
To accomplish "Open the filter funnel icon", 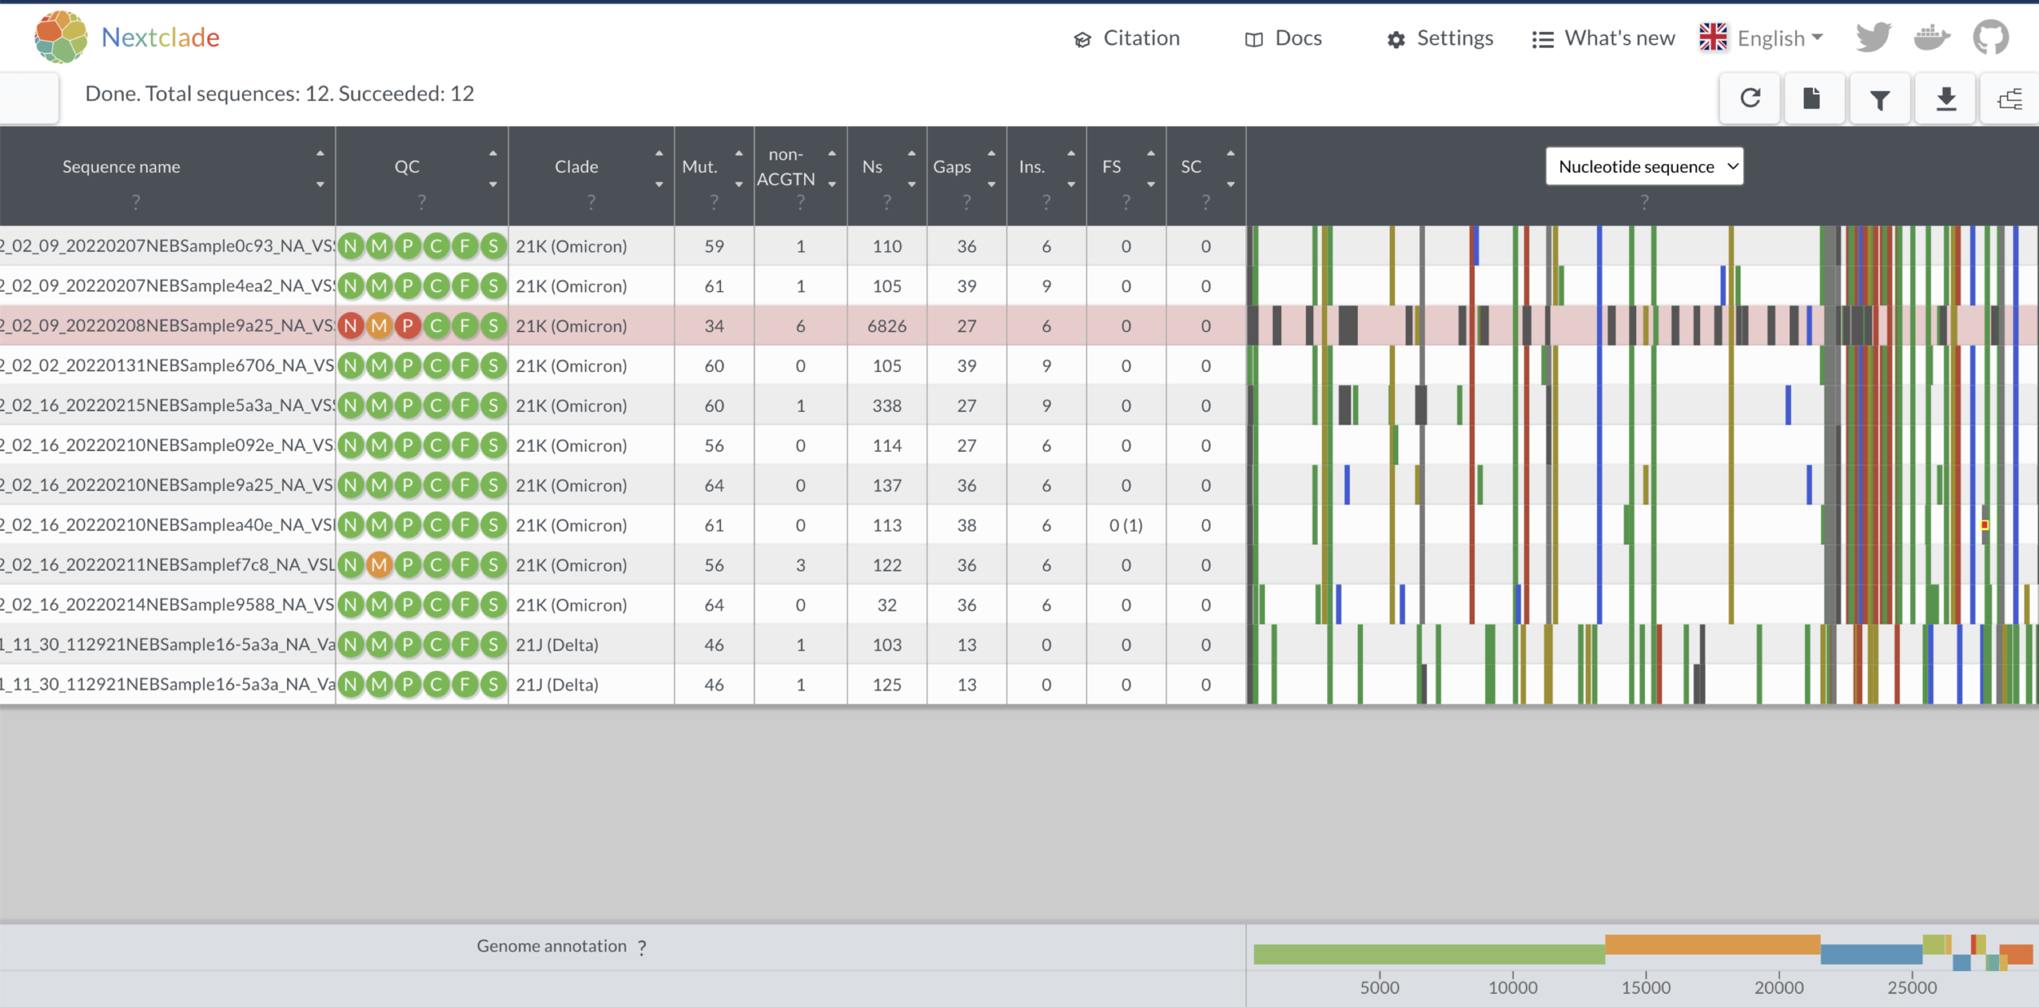I will 1880,99.
